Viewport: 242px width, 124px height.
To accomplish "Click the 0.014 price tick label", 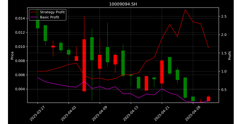I will tap(20, 18).
